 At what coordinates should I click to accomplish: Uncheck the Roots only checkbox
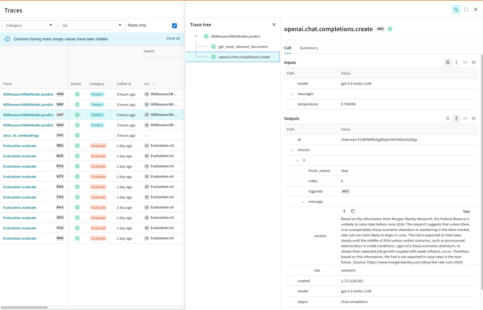pos(175,26)
